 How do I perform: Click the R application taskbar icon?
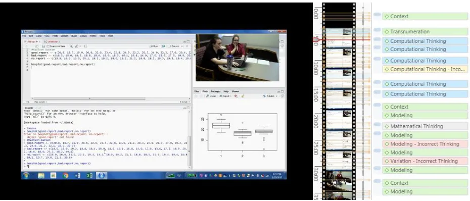pyautogui.click(x=102, y=176)
